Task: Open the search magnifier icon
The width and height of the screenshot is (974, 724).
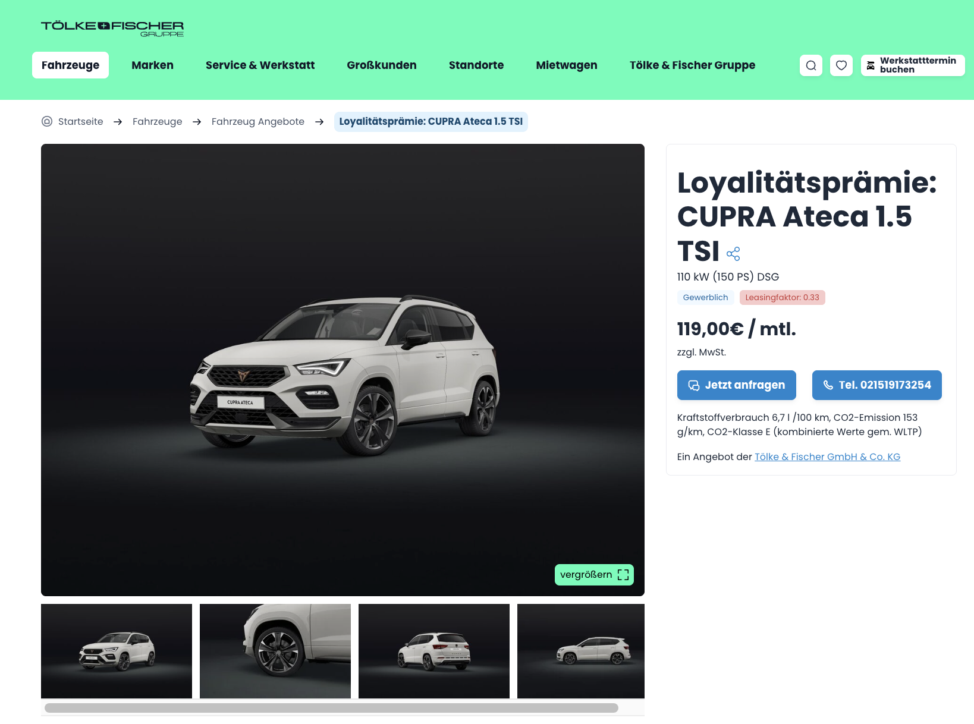Action: point(811,65)
